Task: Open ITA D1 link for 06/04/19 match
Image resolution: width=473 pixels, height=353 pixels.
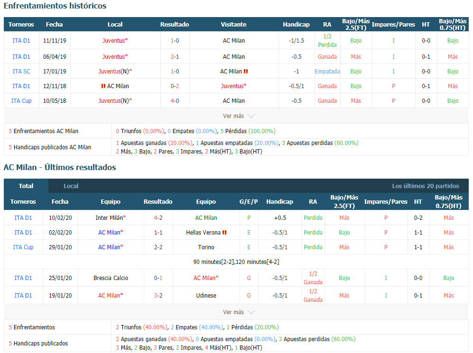Action: [21, 57]
